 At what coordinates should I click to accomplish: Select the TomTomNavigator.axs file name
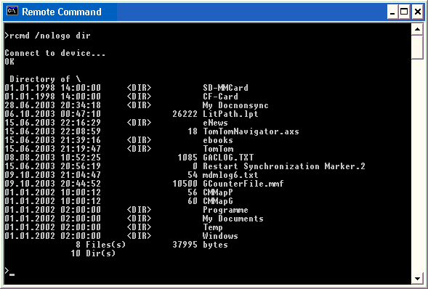pos(251,131)
